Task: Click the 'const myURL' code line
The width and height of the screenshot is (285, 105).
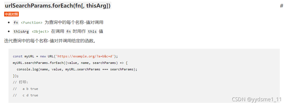Action: tap(66, 56)
